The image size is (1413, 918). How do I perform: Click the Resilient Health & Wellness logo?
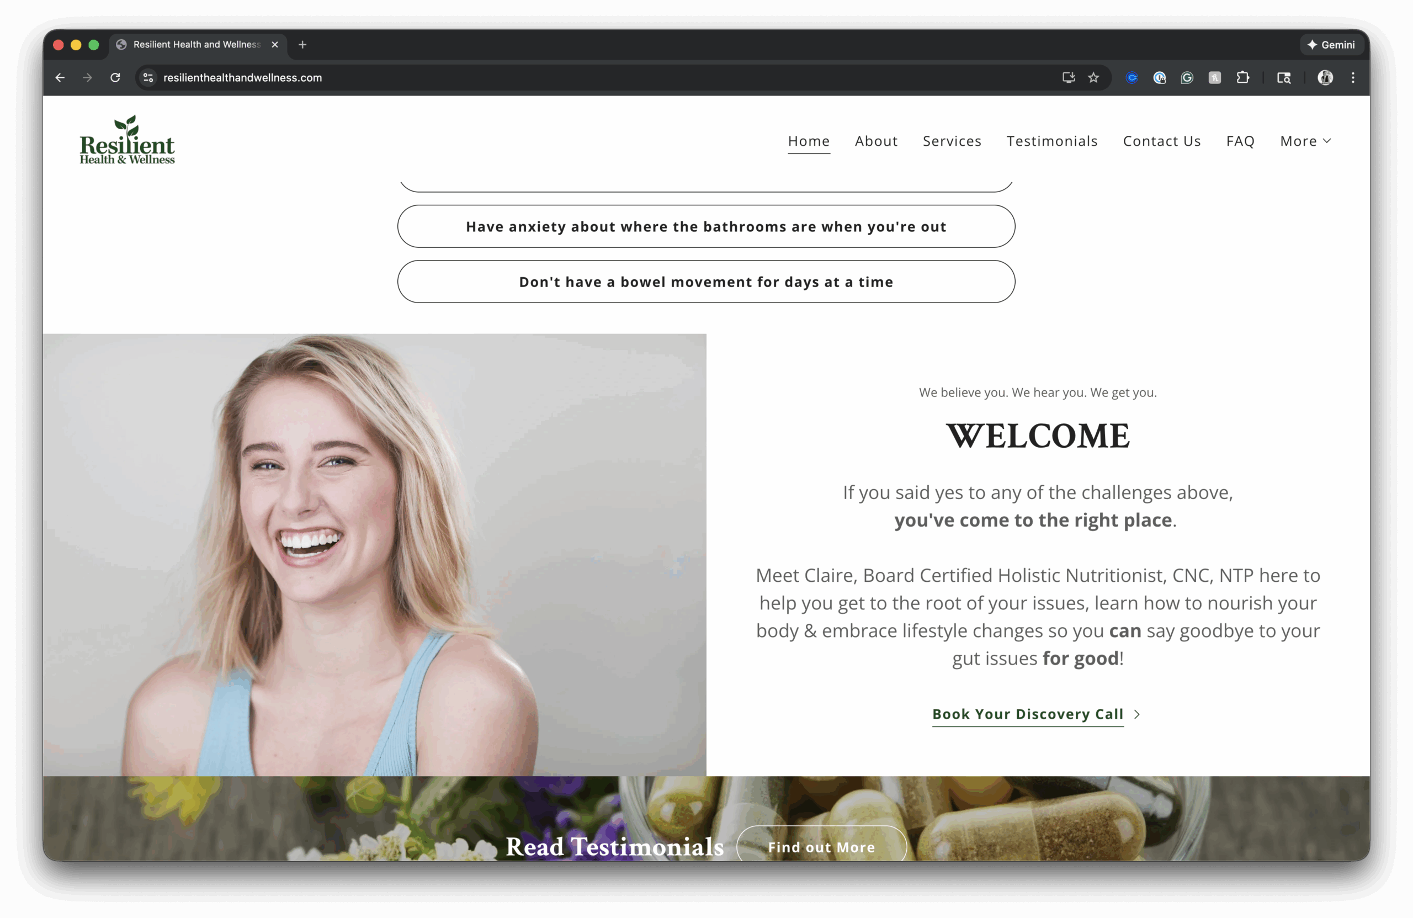pos(126,140)
